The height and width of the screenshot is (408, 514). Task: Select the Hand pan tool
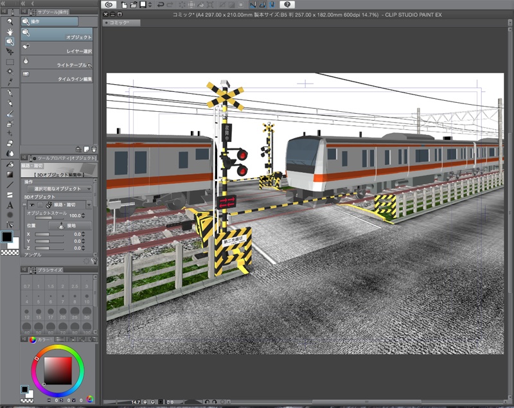point(8,32)
